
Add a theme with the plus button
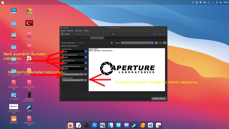click(x=156, y=43)
